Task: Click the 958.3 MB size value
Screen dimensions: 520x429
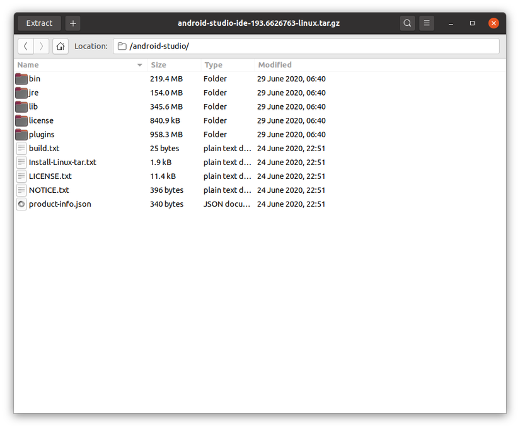Action: click(x=166, y=135)
